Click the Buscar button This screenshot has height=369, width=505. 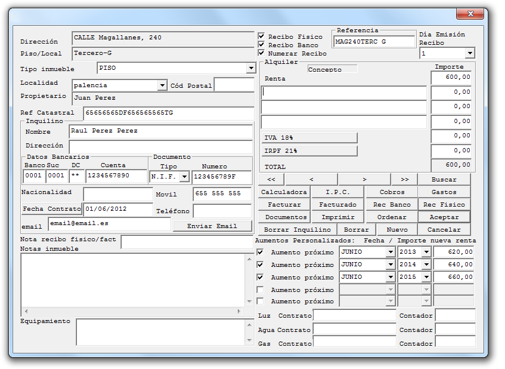point(444,179)
